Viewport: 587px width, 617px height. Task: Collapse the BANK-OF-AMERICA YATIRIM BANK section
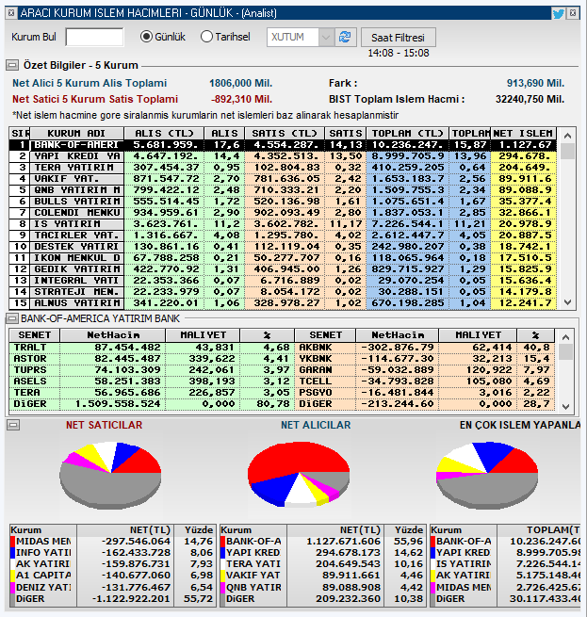pos(12,318)
